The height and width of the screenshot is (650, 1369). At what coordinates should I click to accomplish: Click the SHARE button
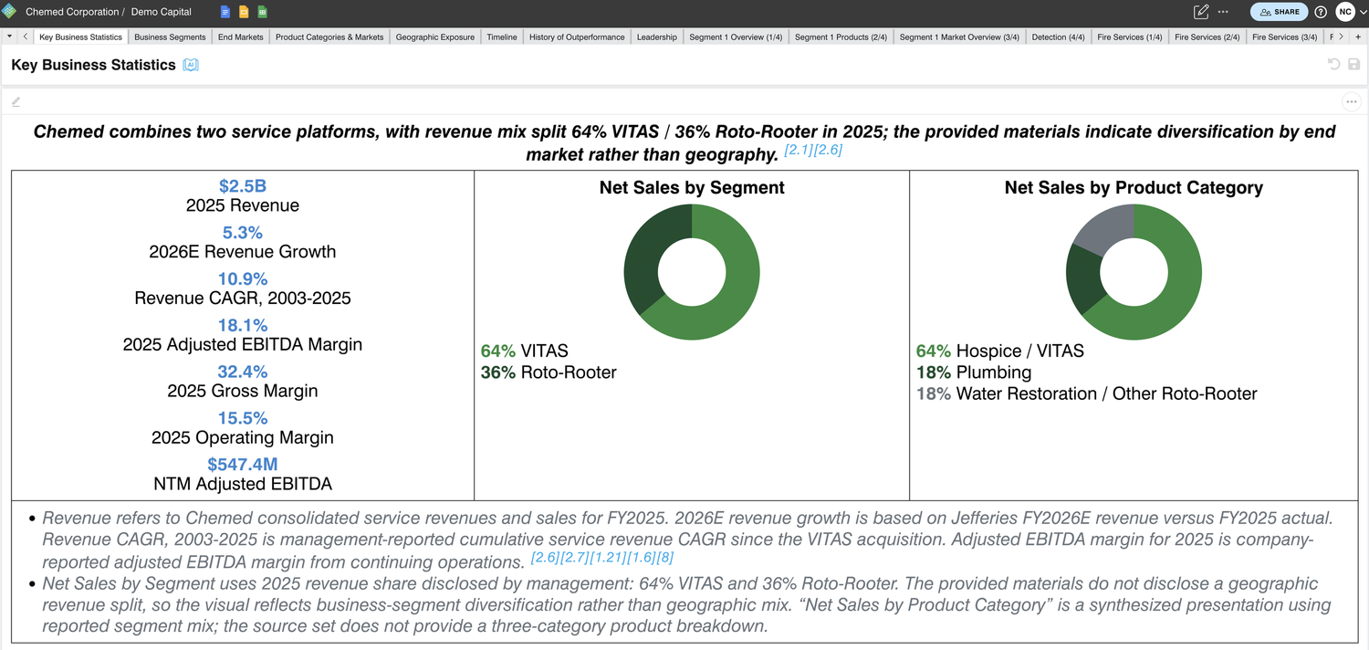tap(1279, 12)
